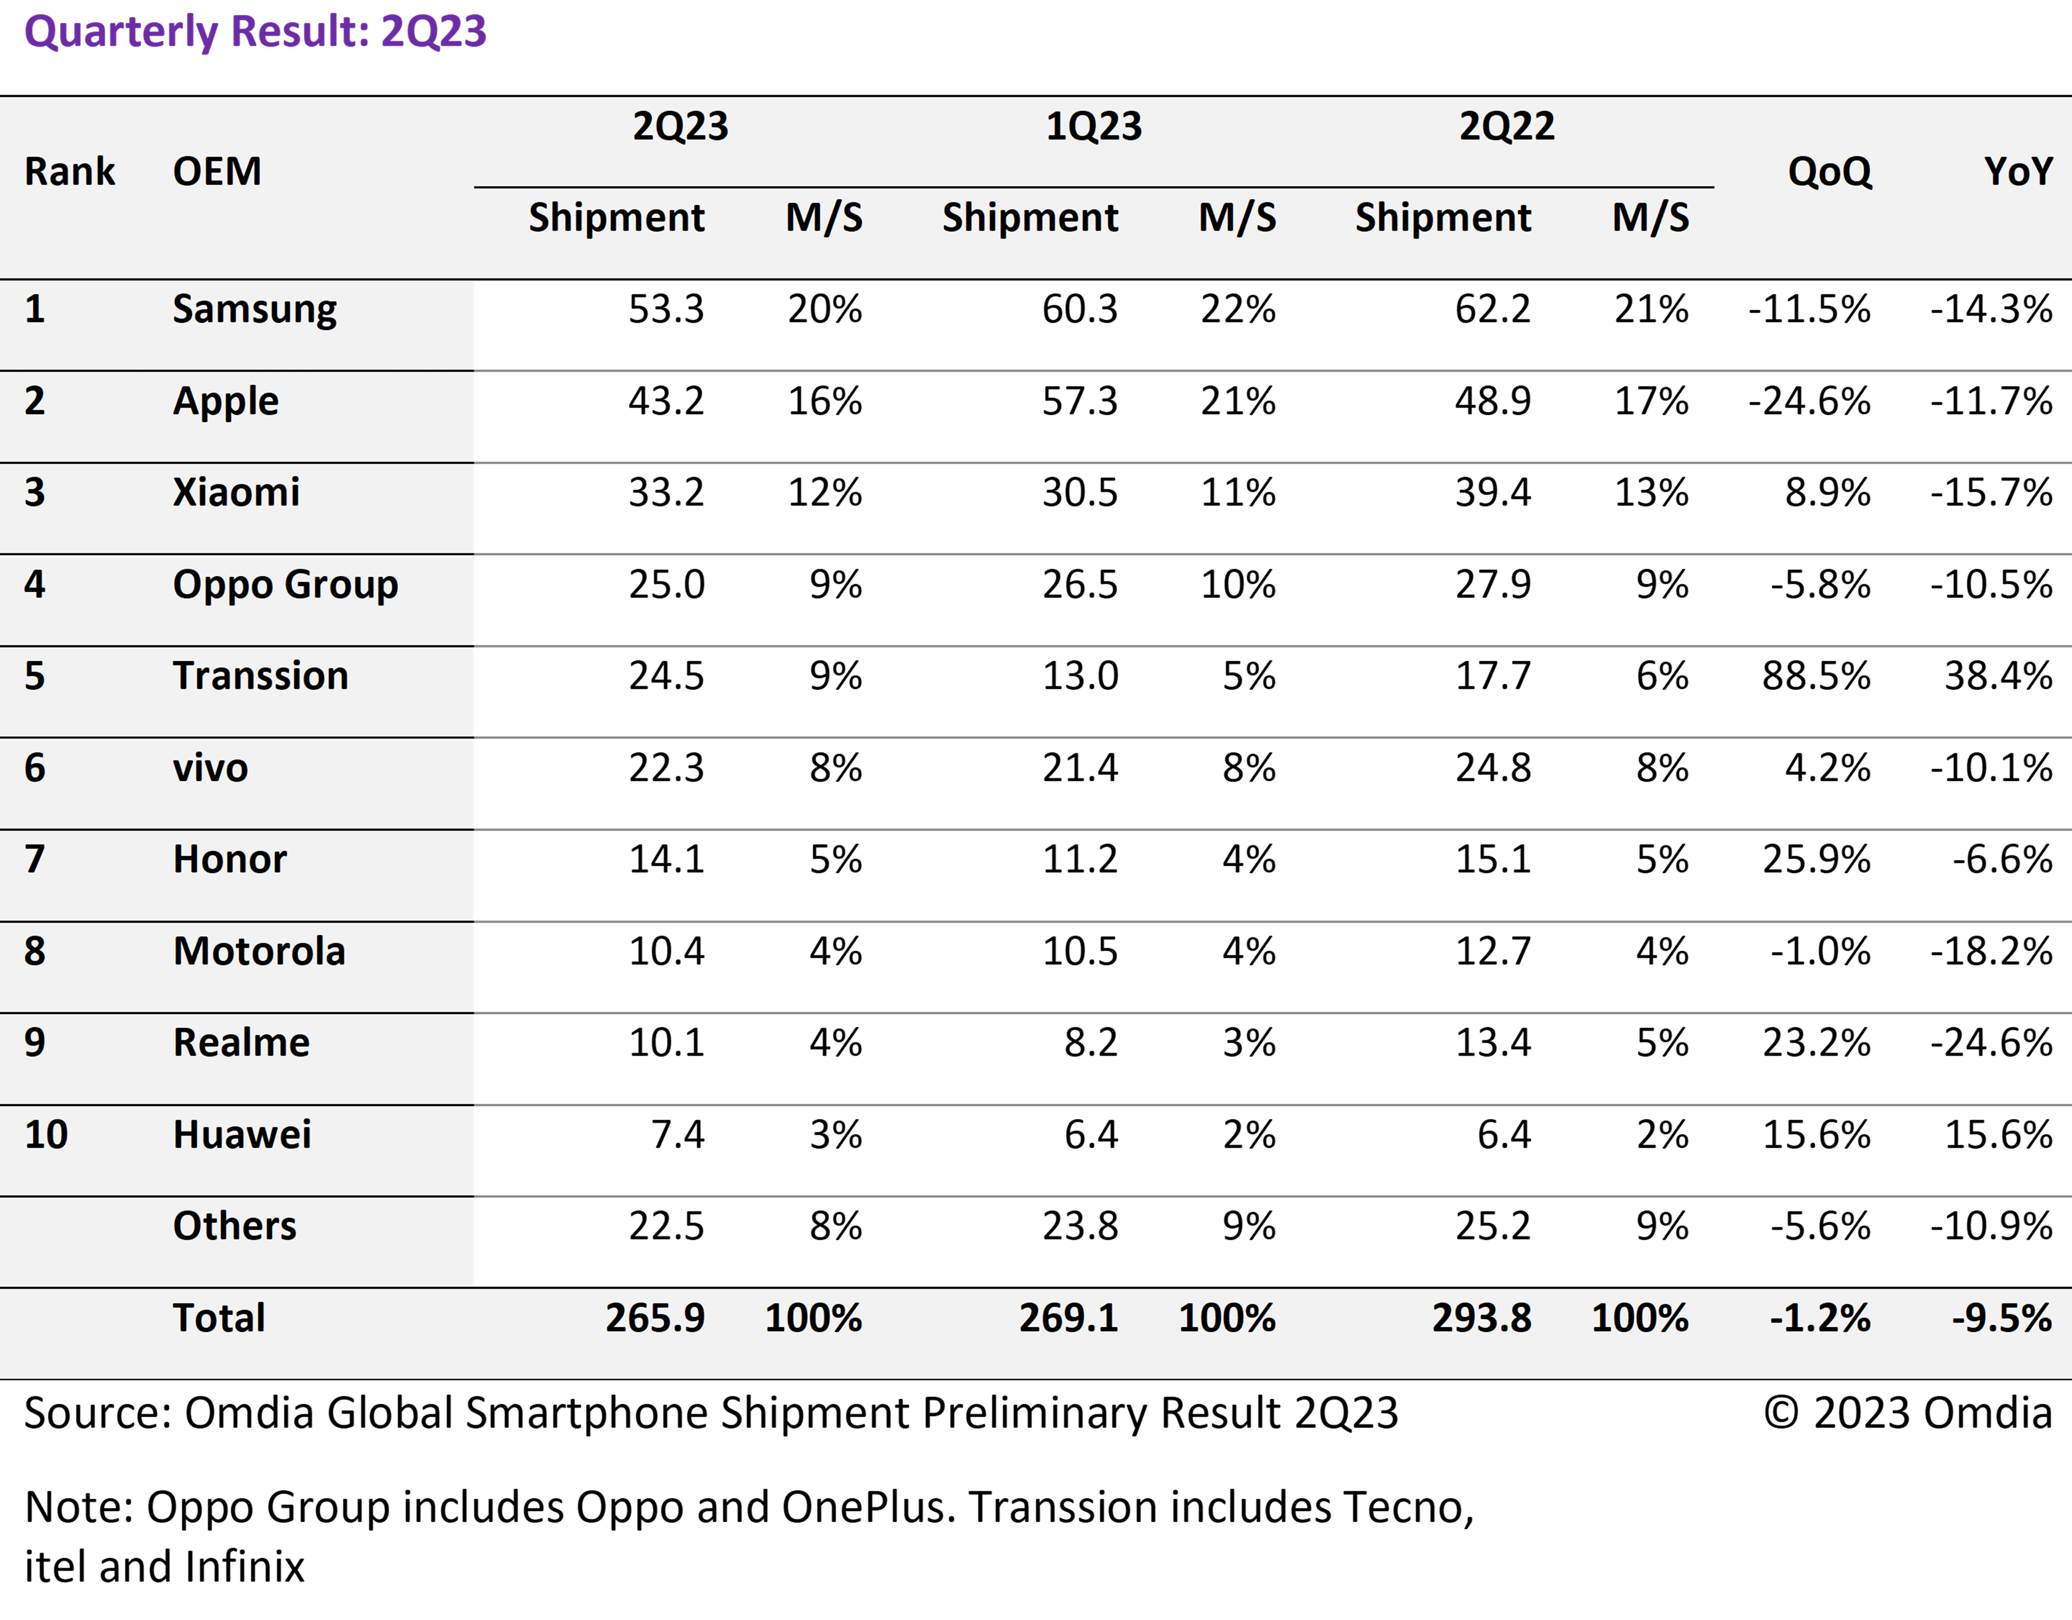Select Apple 2Q22 shipment 48.9

point(1493,401)
